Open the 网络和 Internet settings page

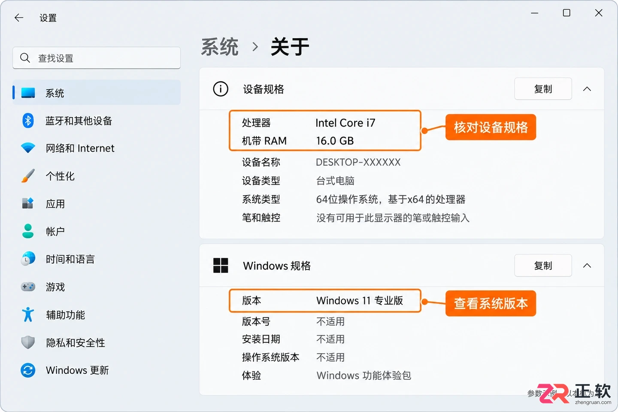click(97, 148)
